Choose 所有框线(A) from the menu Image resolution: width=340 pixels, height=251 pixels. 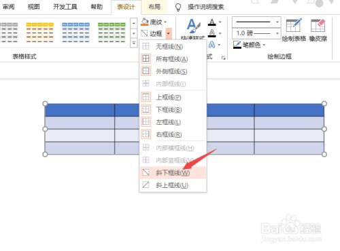click(173, 59)
